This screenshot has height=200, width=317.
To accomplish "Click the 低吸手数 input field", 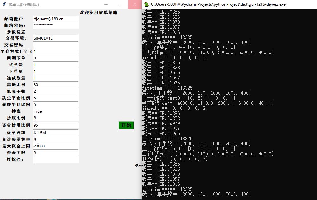I will (56, 91).
